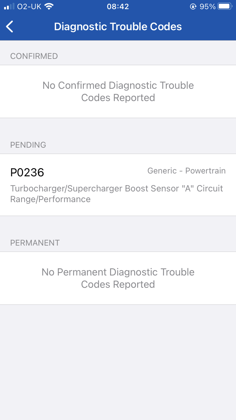The height and width of the screenshot is (420, 236).
Task: Tap the O2-UK carrier label
Action: (29, 7)
